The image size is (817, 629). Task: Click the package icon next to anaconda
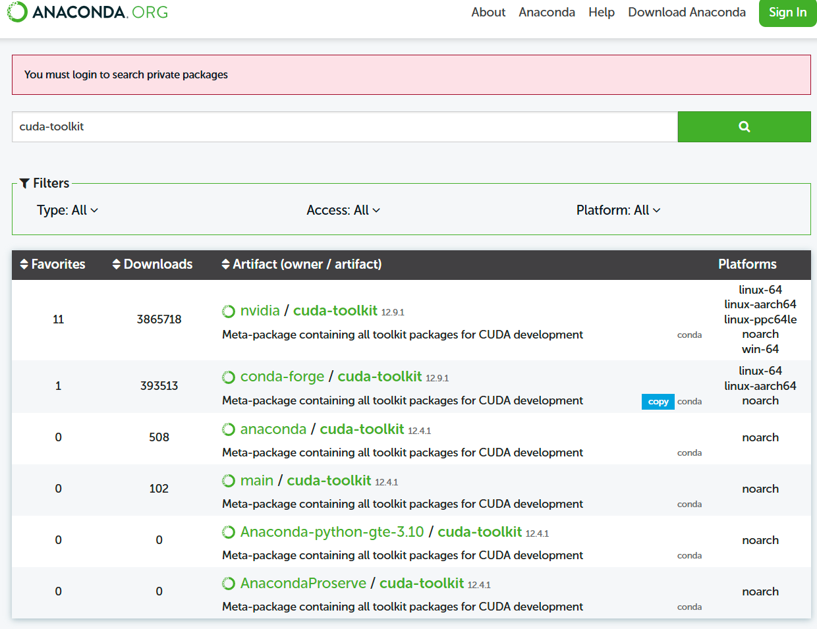[x=229, y=429]
